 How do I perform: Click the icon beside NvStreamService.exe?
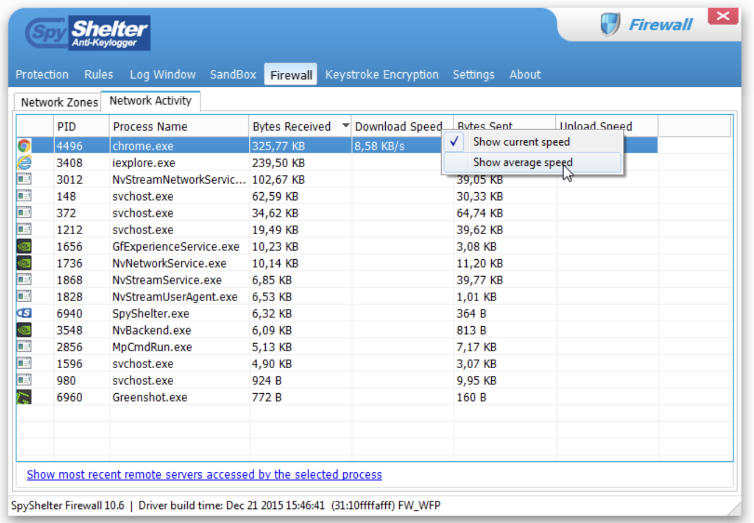pyautogui.click(x=24, y=280)
